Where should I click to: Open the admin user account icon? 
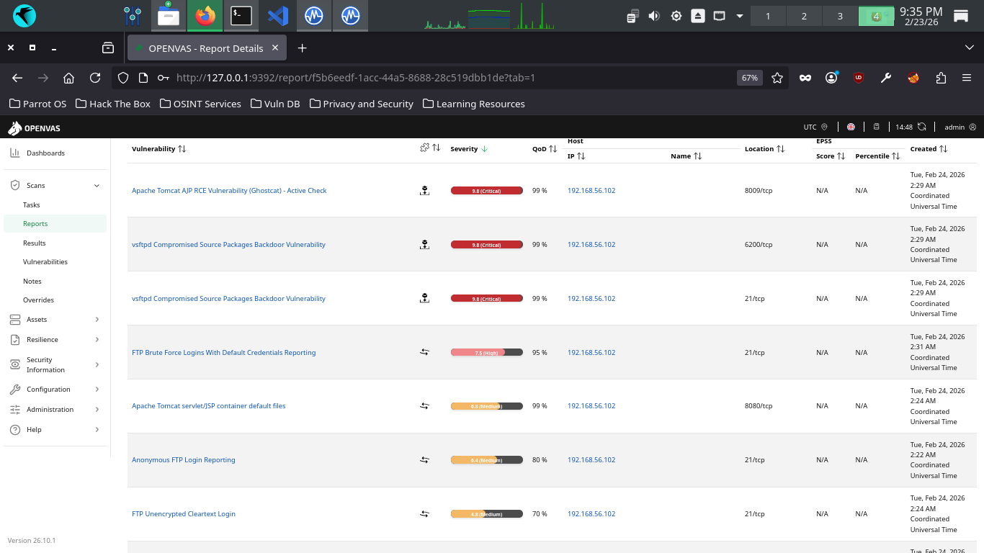tap(972, 127)
